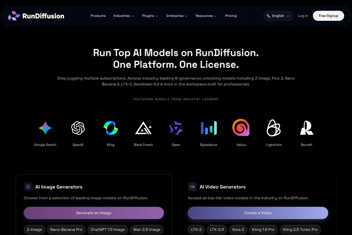
Task: Click the Lightricks label text
Action: coord(274,145)
